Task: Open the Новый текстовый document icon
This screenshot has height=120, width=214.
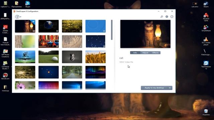Action: pos(5,41)
